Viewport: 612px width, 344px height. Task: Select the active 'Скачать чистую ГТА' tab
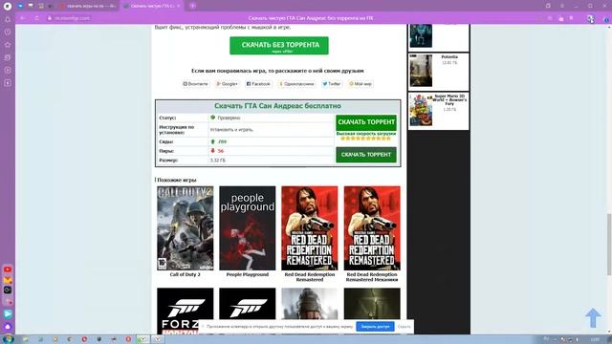tap(151, 6)
